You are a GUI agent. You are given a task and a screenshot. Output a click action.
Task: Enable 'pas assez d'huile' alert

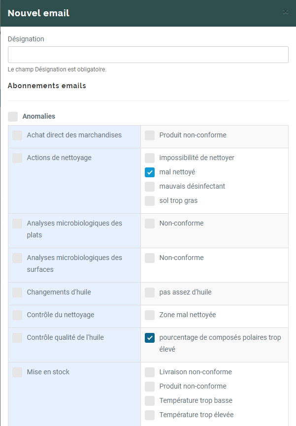pos(149,292)
